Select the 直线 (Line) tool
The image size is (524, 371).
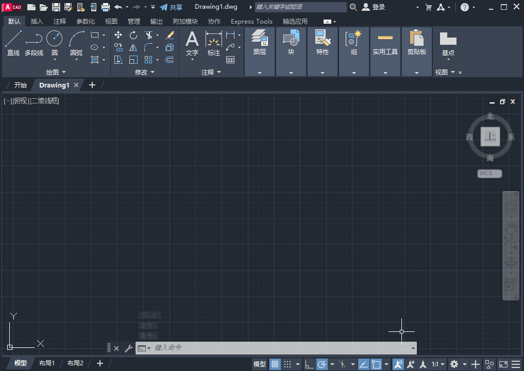click(13, 42)
